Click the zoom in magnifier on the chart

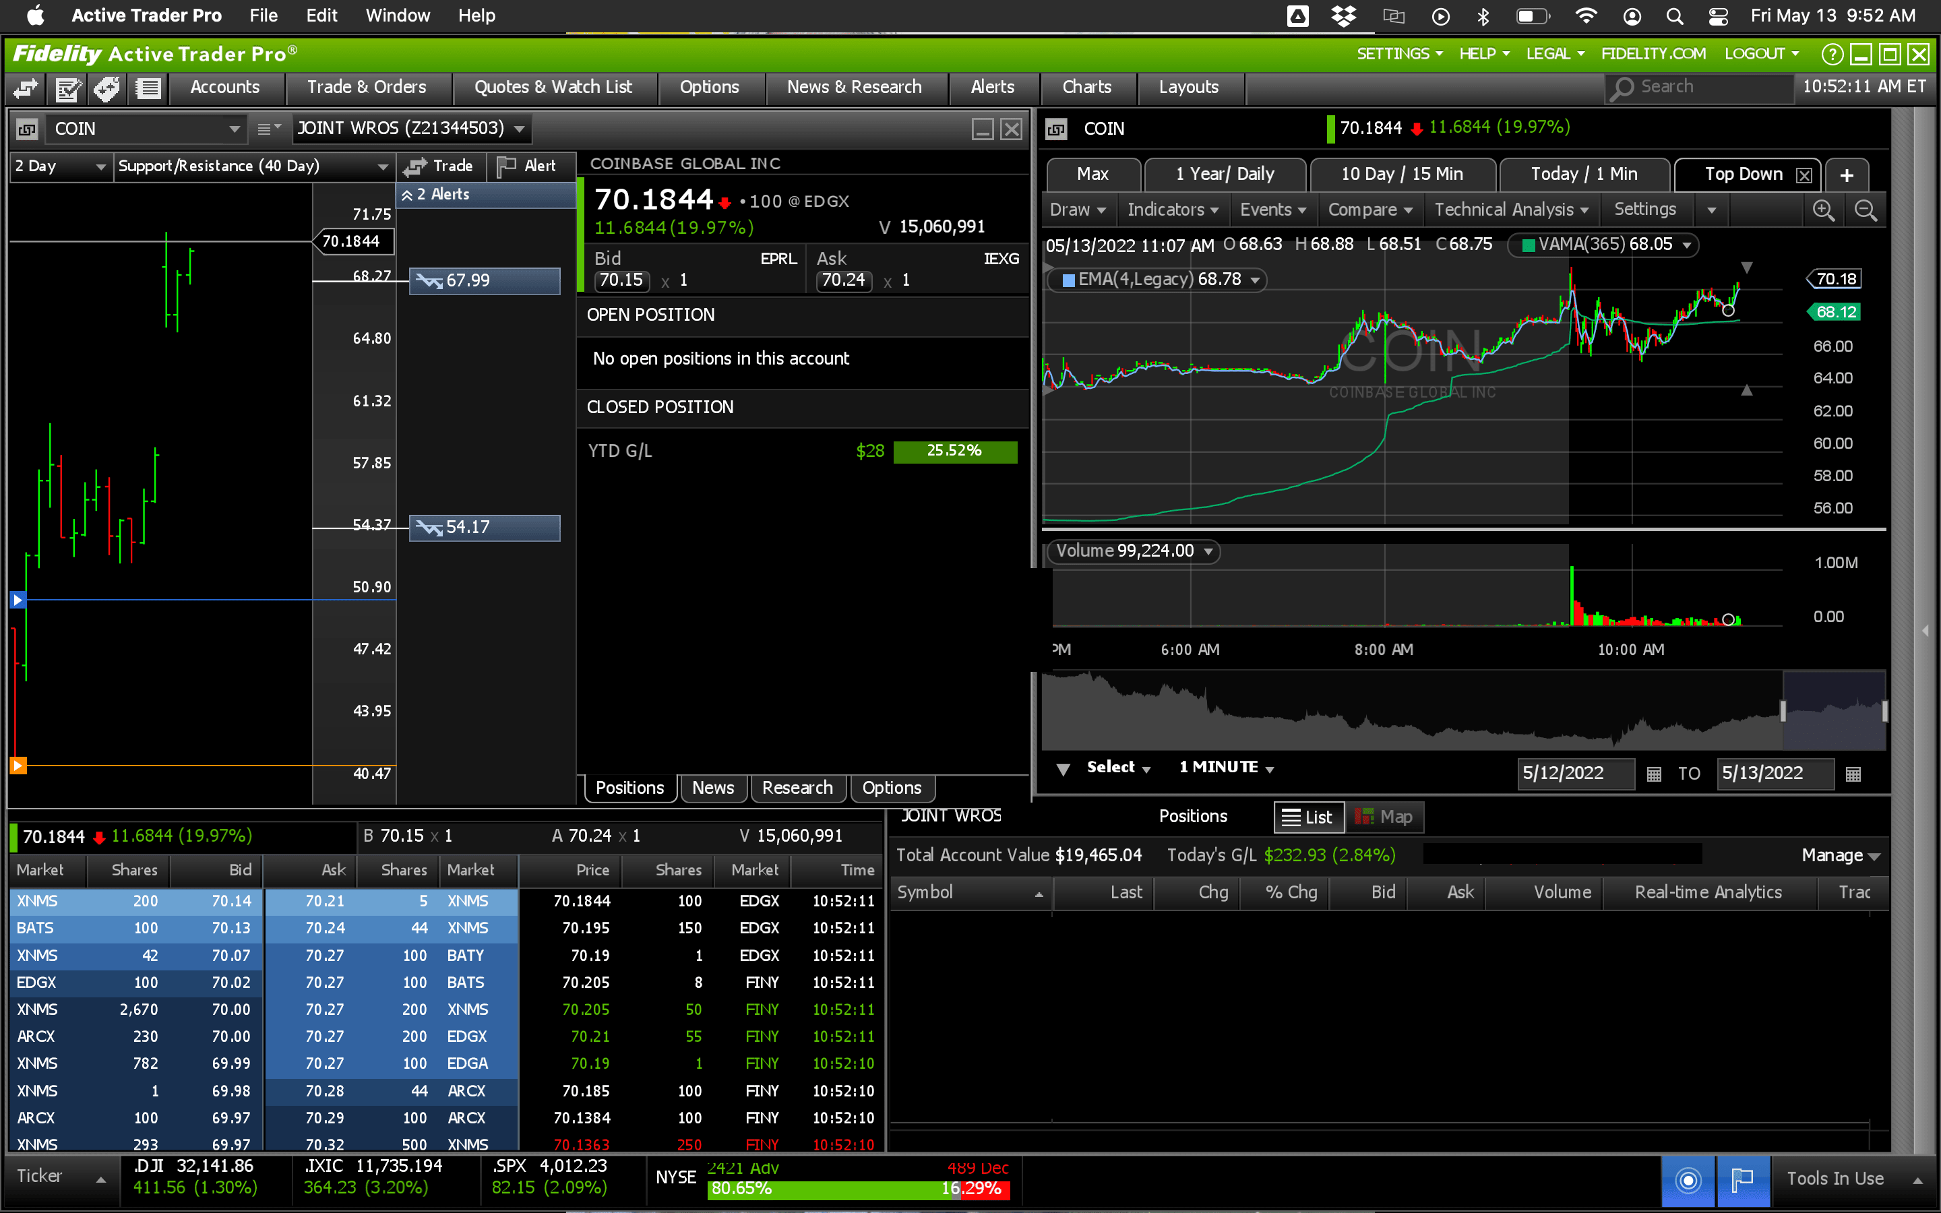pyautogui.click(x=1823, y=210)
